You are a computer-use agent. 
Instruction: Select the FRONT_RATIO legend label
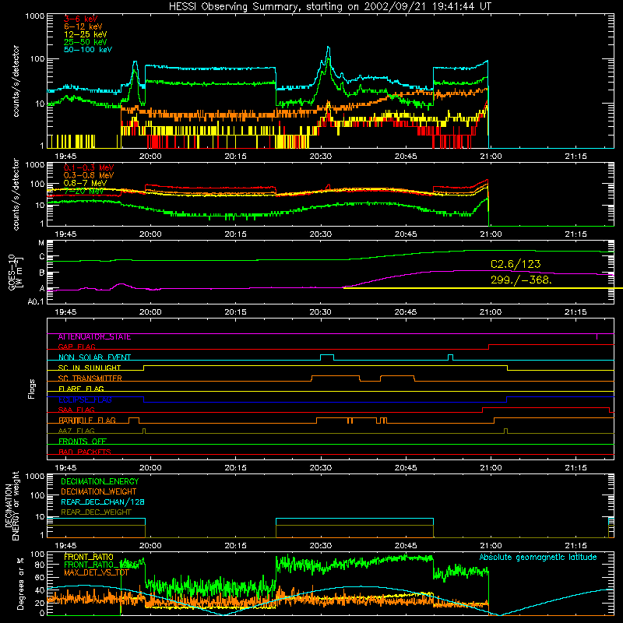89,557
